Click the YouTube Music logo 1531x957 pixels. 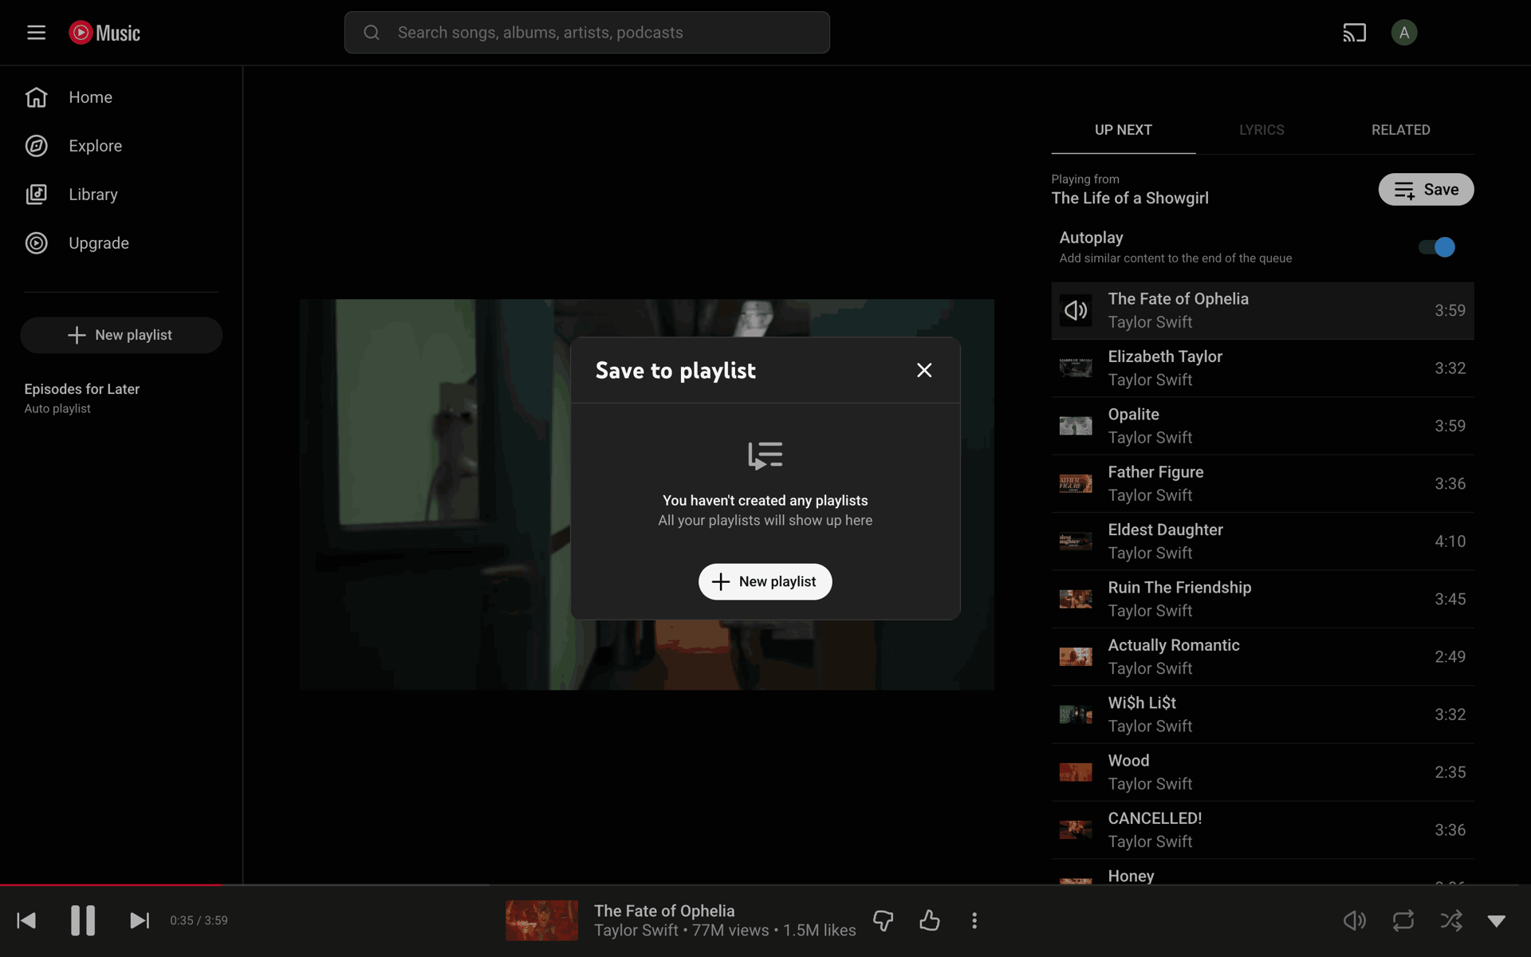pos(104,33)
